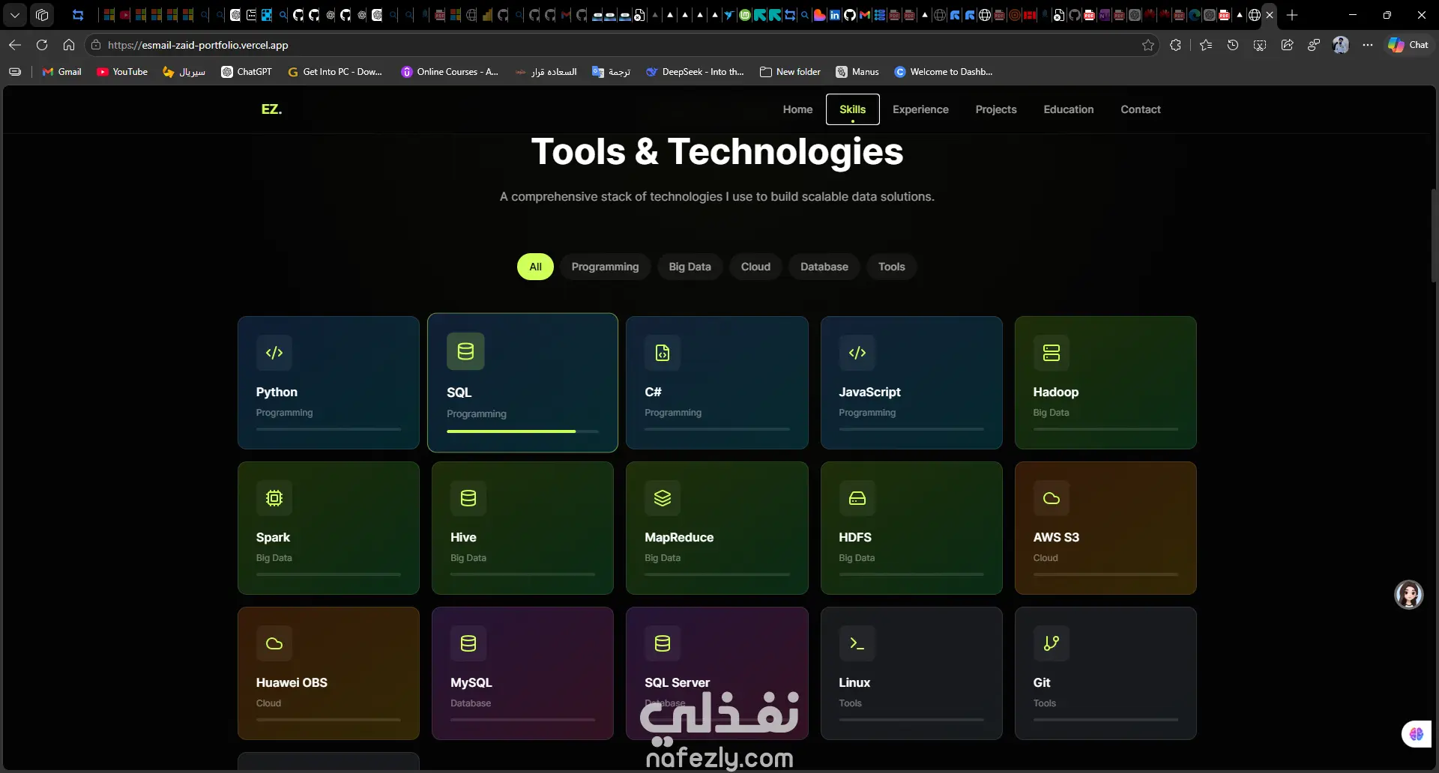The height and width of the screenshot is (773, 1439).
Task: Click the Hive card database icon
Action: click(x=468, y=498)
